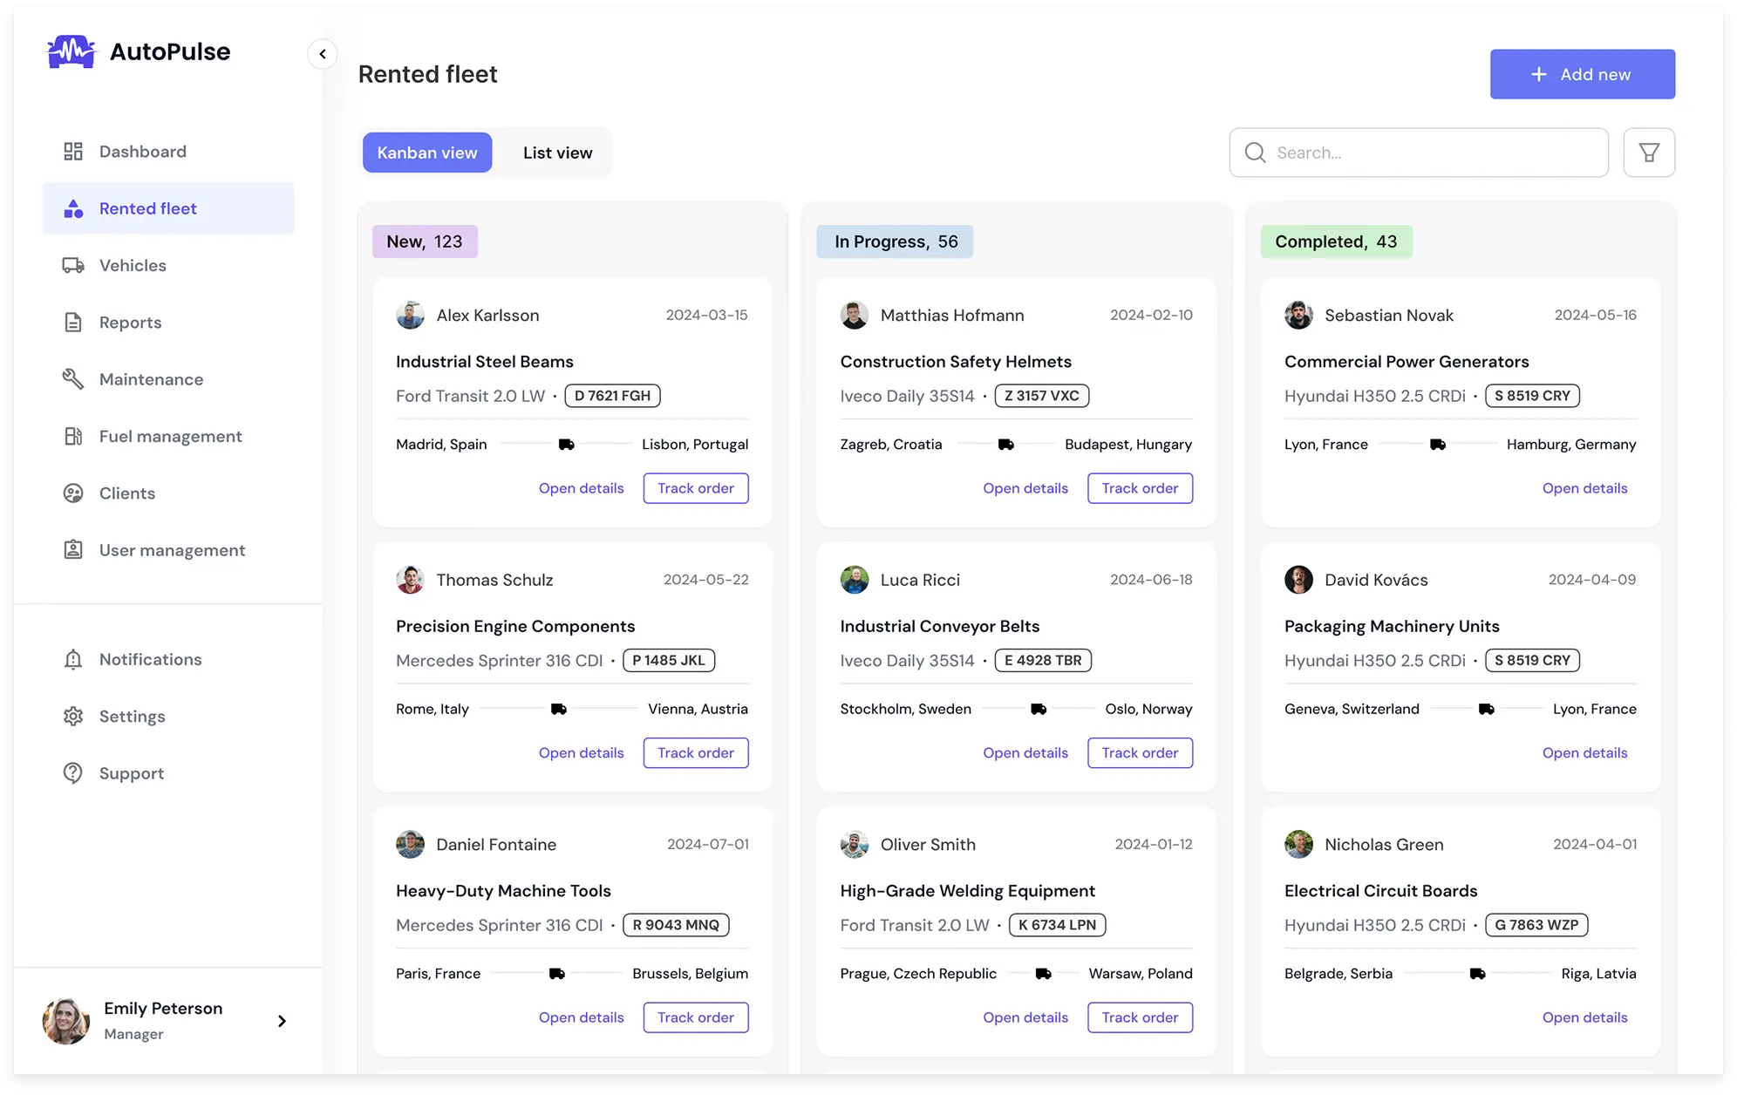Switch to Kanban view

427,153
